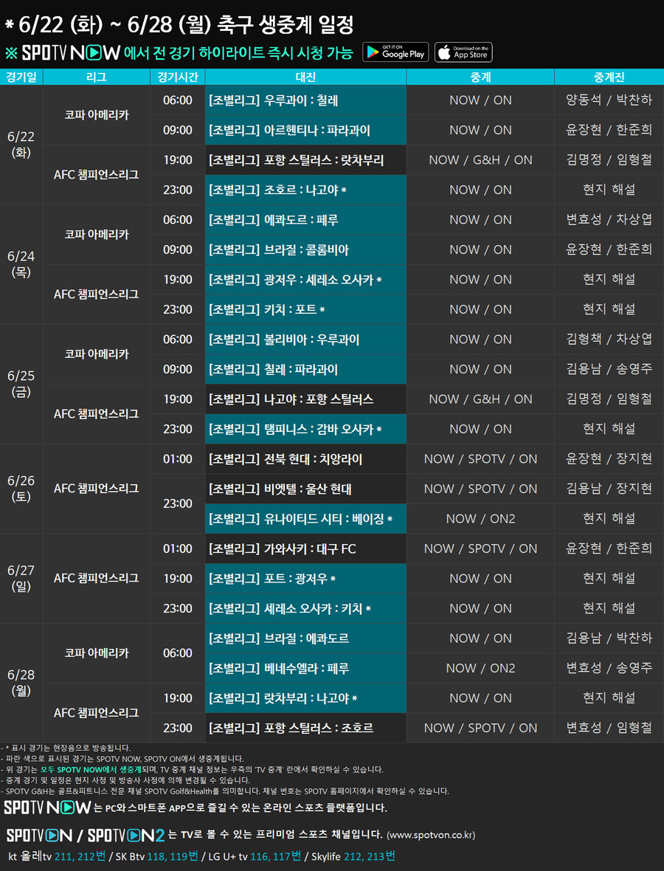The height and width of the screenshot is (871, 664).
Task: Click 김형책 / 차상엽 commentator cell
Action: 609,340
